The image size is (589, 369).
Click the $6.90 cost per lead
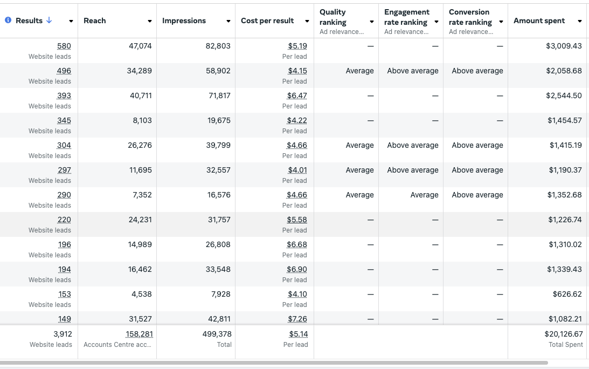[297, 269]
